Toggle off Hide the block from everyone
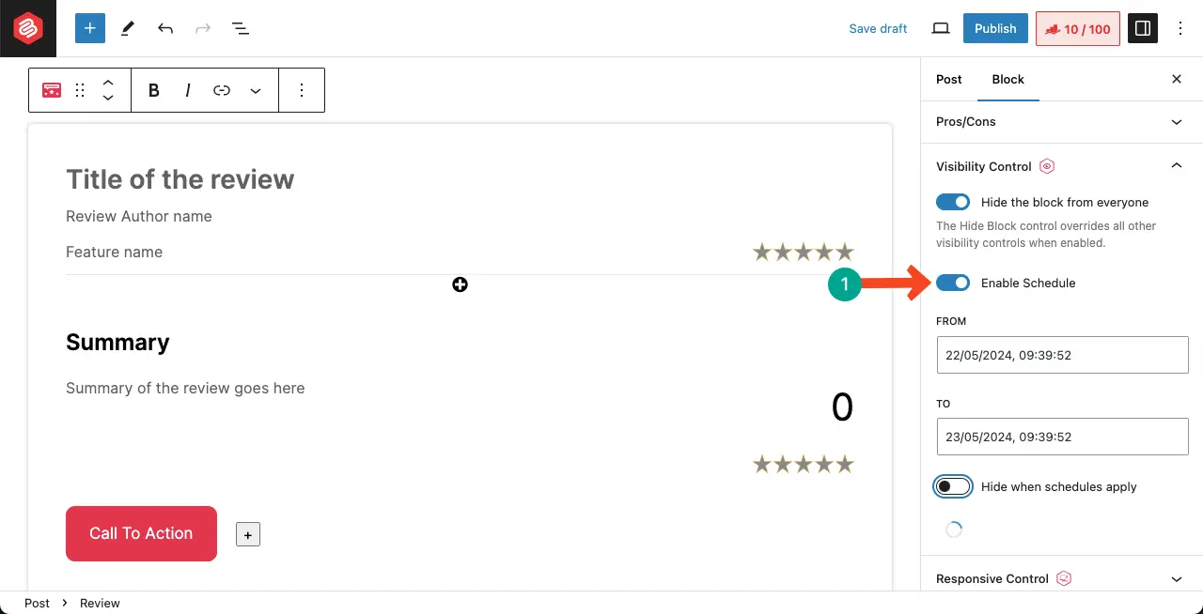 coord(952,202)
